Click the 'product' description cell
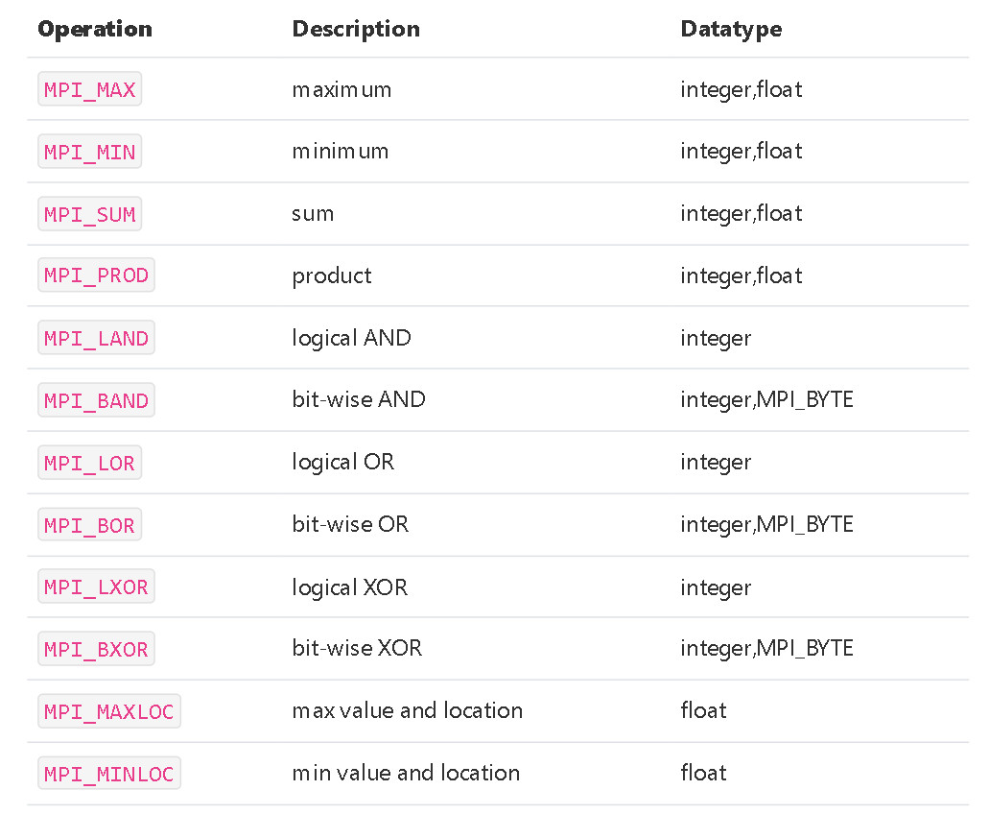 tap(332, 276)
